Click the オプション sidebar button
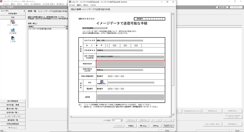This screenshot has height=132, width=244. click(x=13, y=128)
